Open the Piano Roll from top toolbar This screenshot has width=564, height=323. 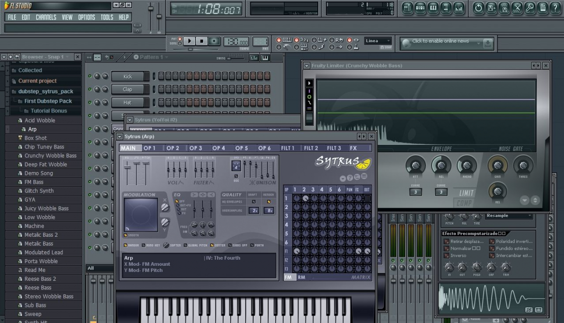(x=433, y=8)
